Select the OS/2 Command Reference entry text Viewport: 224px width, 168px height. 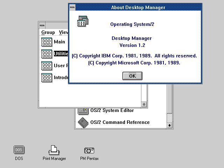tap(120, 122)
